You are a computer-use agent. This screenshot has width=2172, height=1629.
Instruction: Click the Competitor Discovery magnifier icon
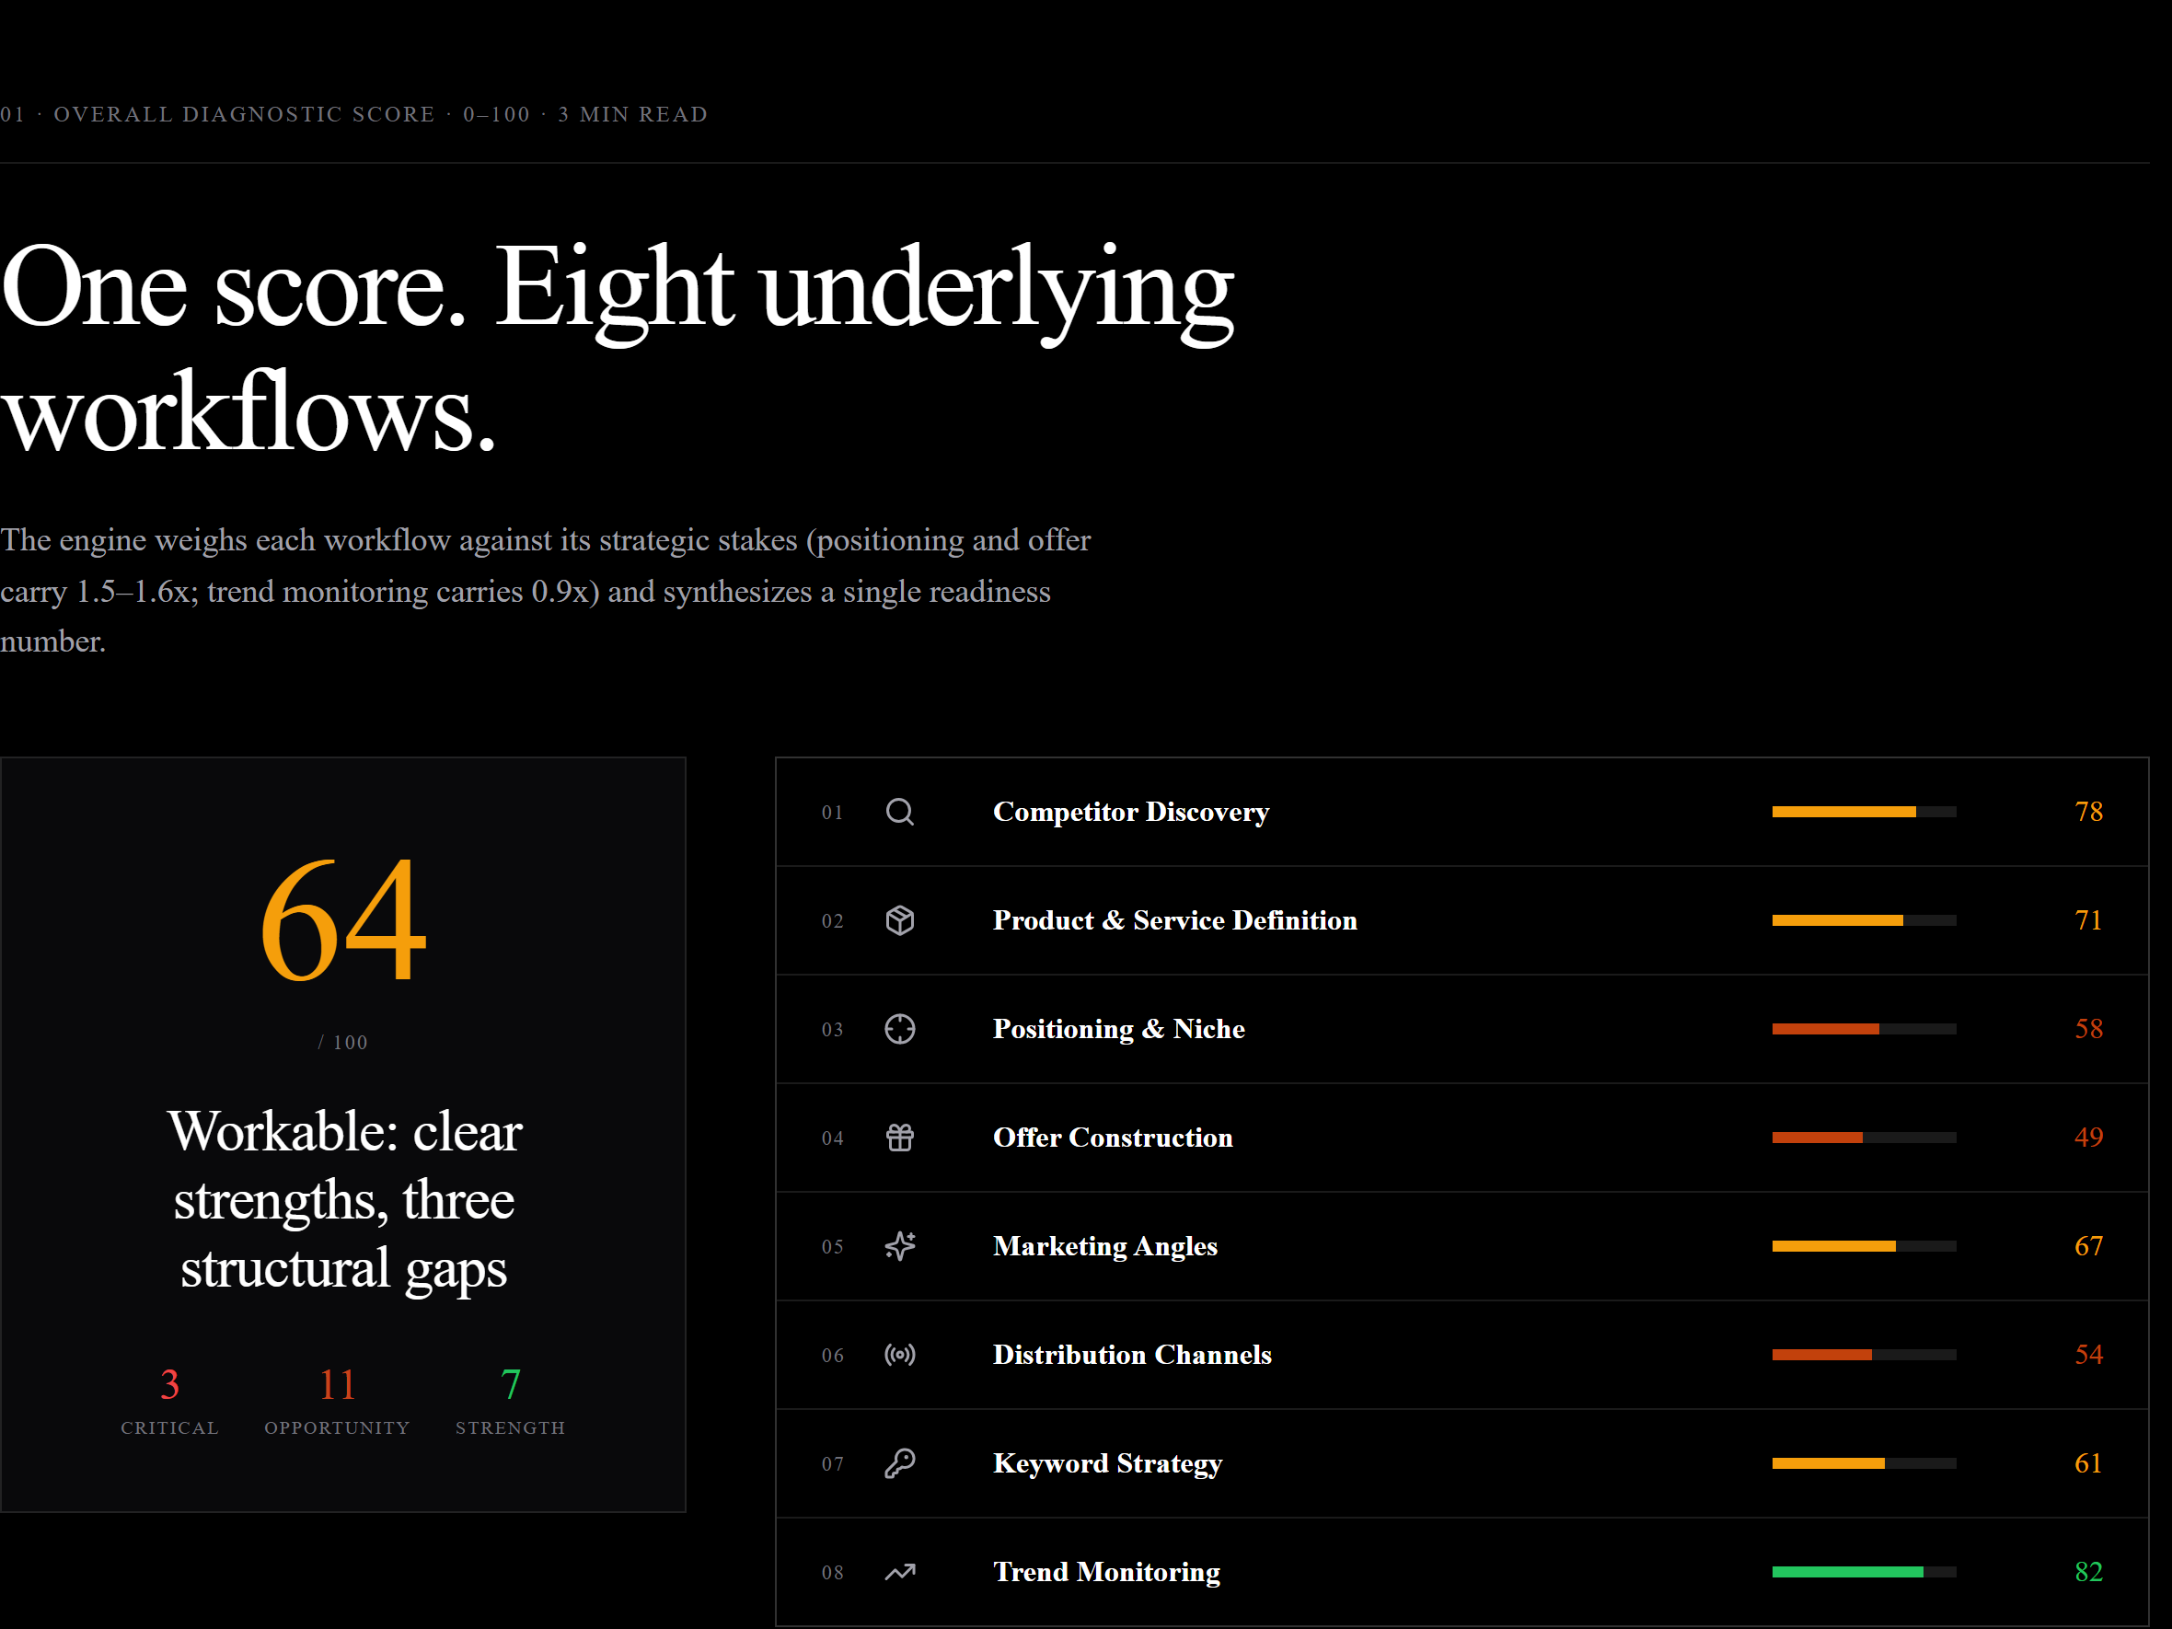click(899, 812)
